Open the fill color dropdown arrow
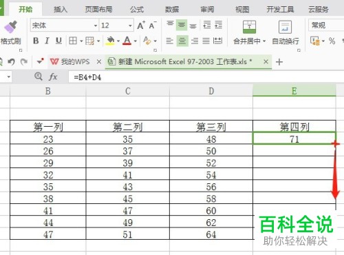 coord(118,41)
